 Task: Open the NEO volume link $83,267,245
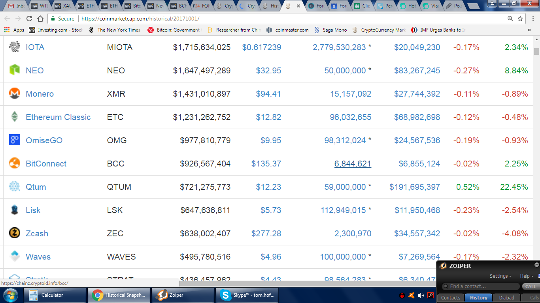coord(417,70)
